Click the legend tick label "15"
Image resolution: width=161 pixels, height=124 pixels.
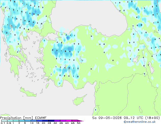coord(38,123)
